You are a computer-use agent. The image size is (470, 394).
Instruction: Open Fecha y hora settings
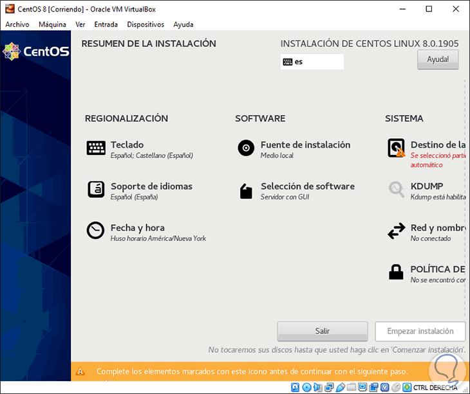138,228
